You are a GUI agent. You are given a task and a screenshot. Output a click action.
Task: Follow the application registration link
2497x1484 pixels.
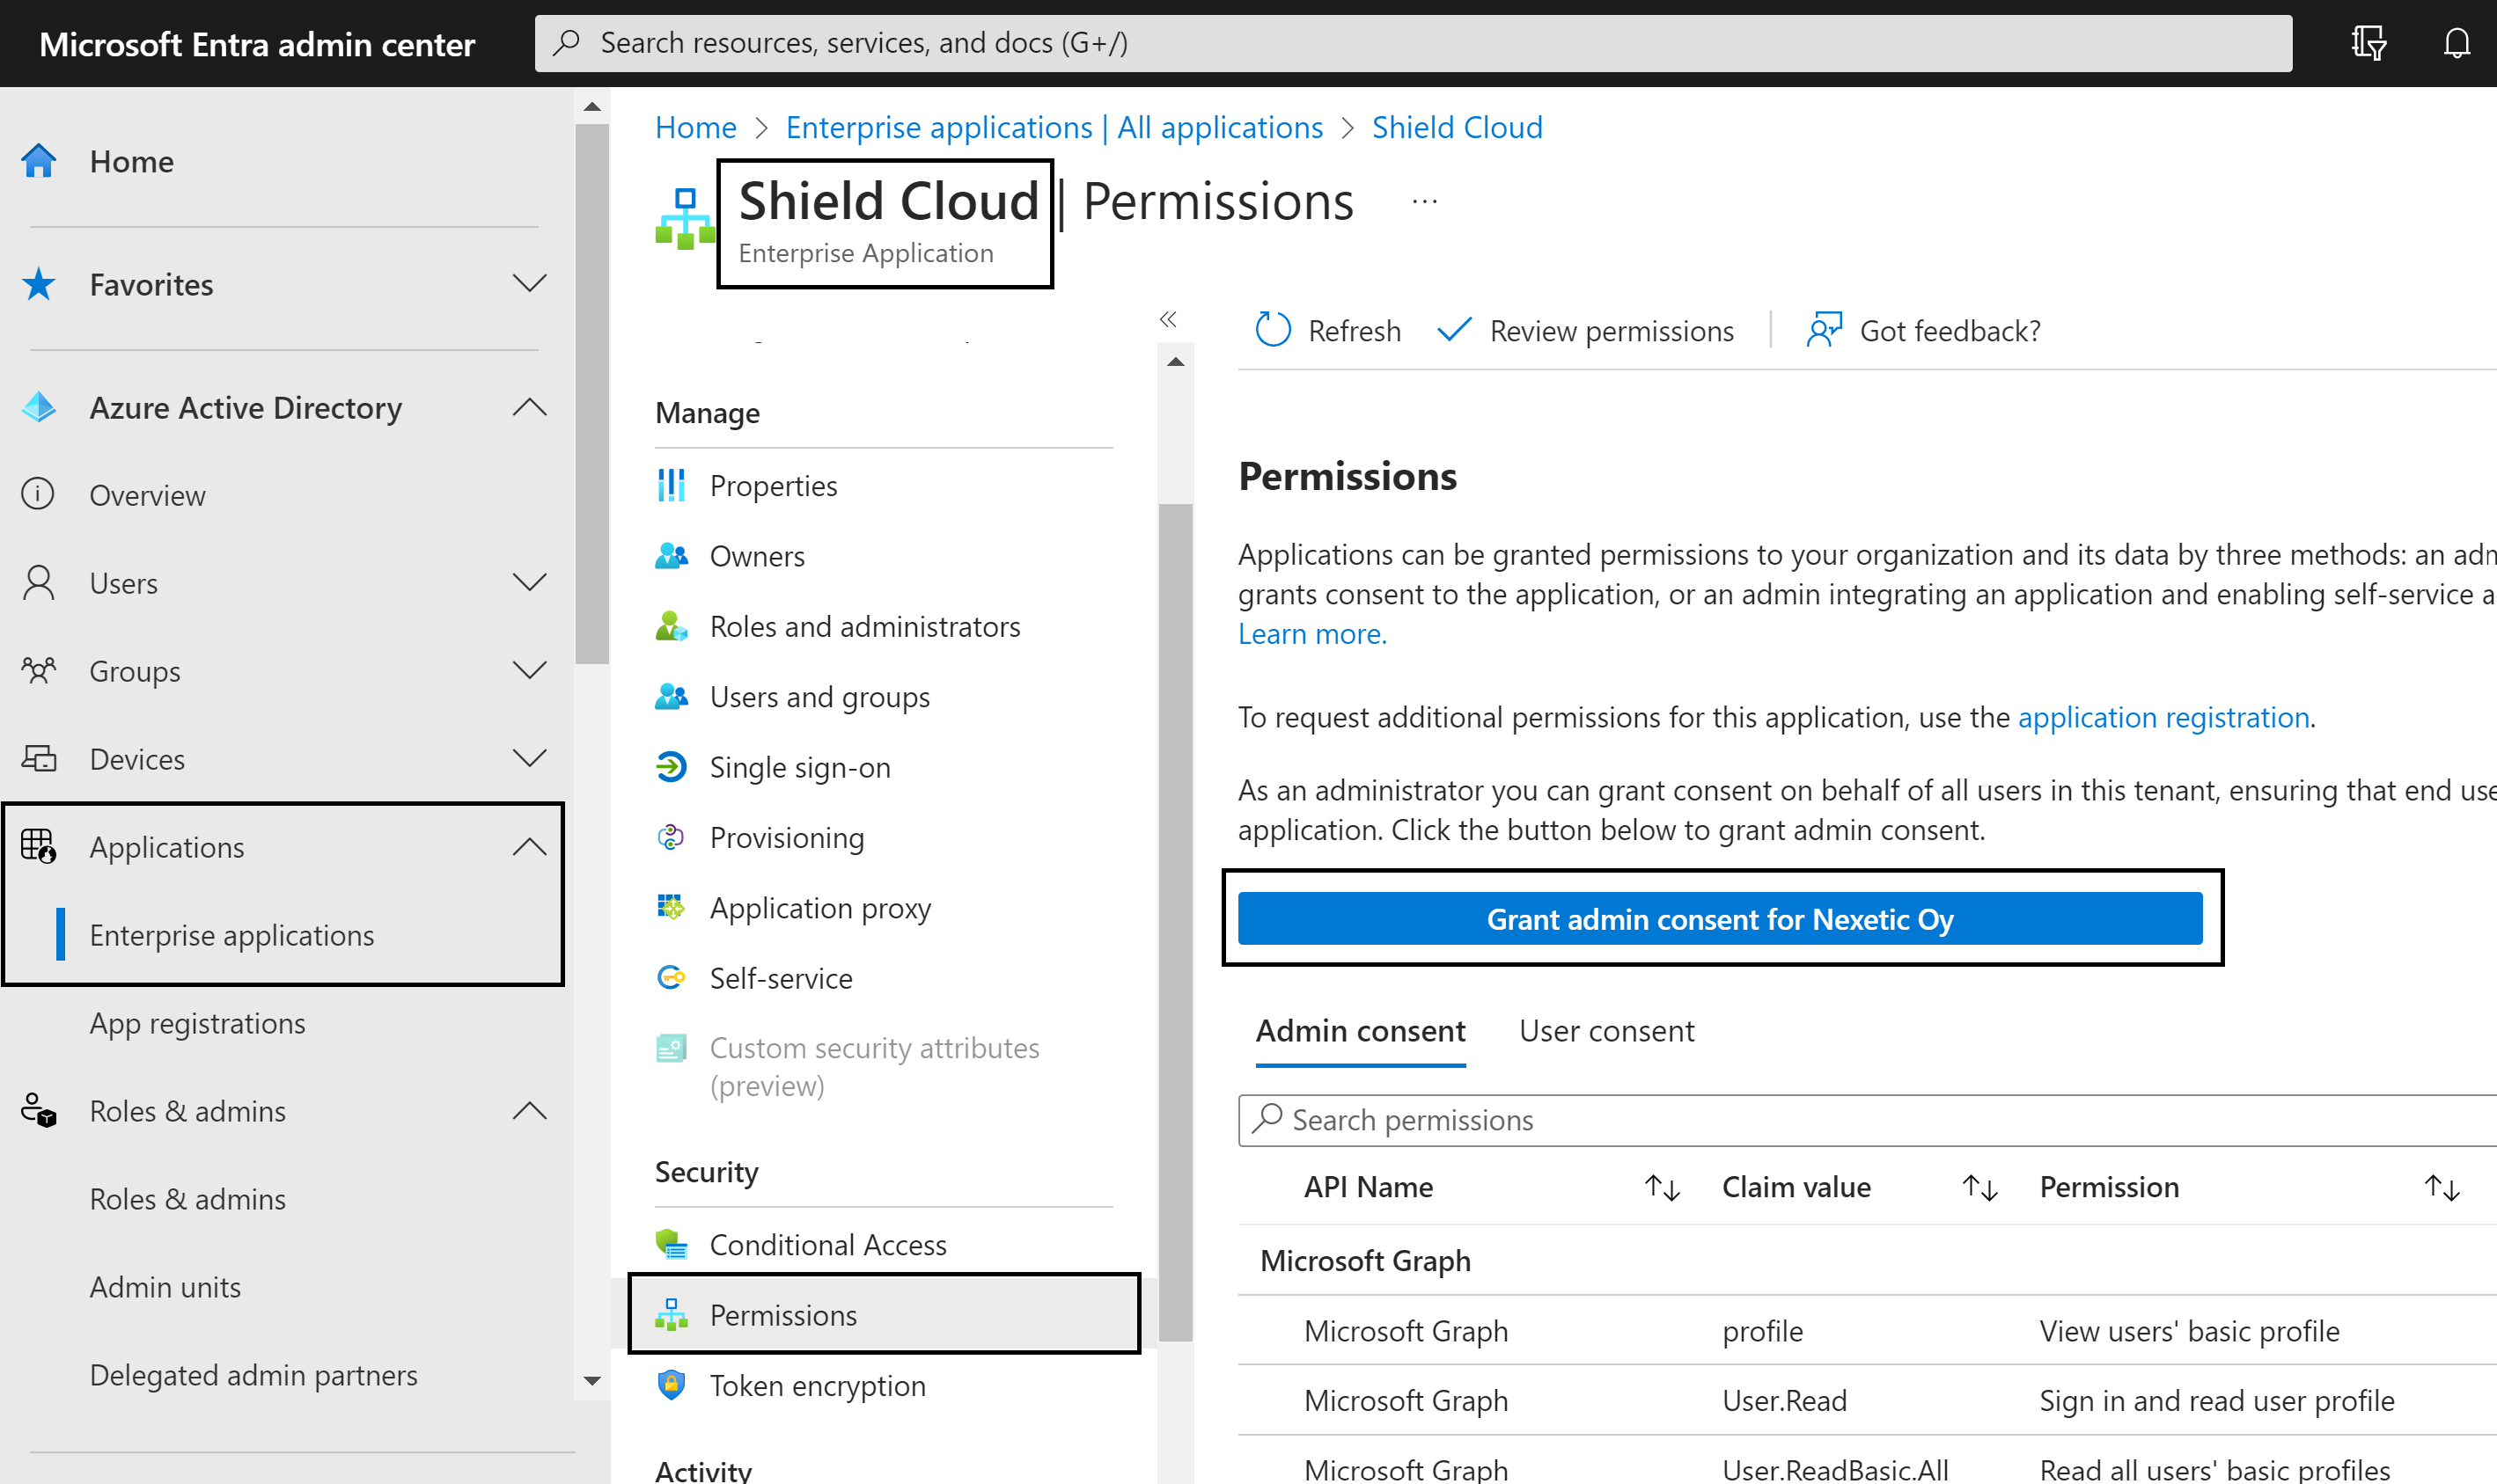click(x=2163, y=717)
